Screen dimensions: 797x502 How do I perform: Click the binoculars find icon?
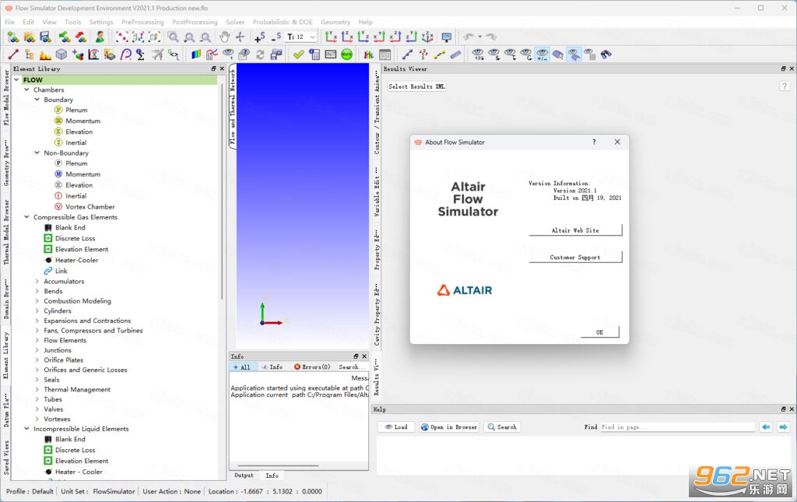coord(606,54)
